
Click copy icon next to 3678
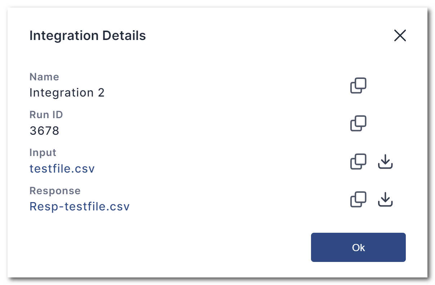point(358,124)
